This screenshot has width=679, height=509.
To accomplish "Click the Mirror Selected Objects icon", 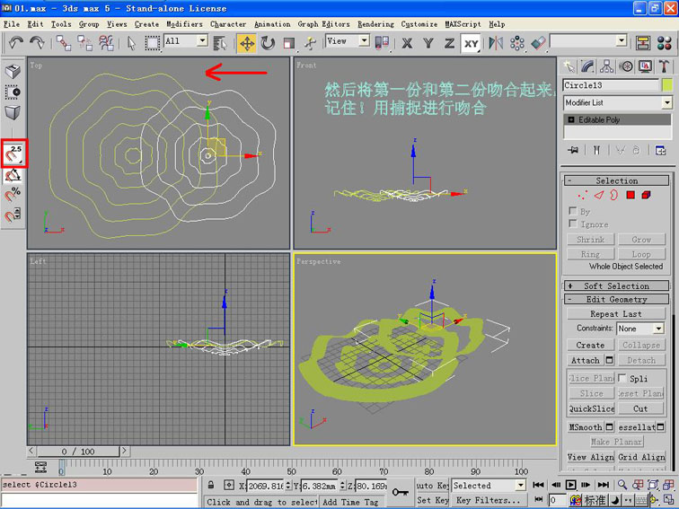I will [496, 43].
